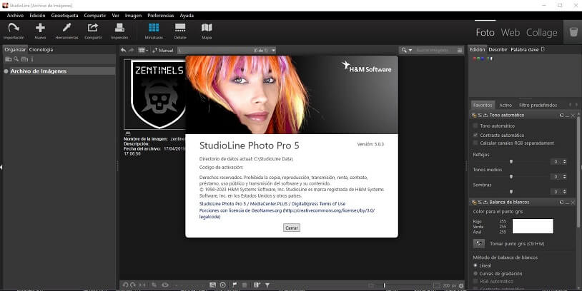Image resolution: width=582 pixels, height=291 pixels.
Task: Click the Tomar punto gris eyedropper button
Action: 479,244
